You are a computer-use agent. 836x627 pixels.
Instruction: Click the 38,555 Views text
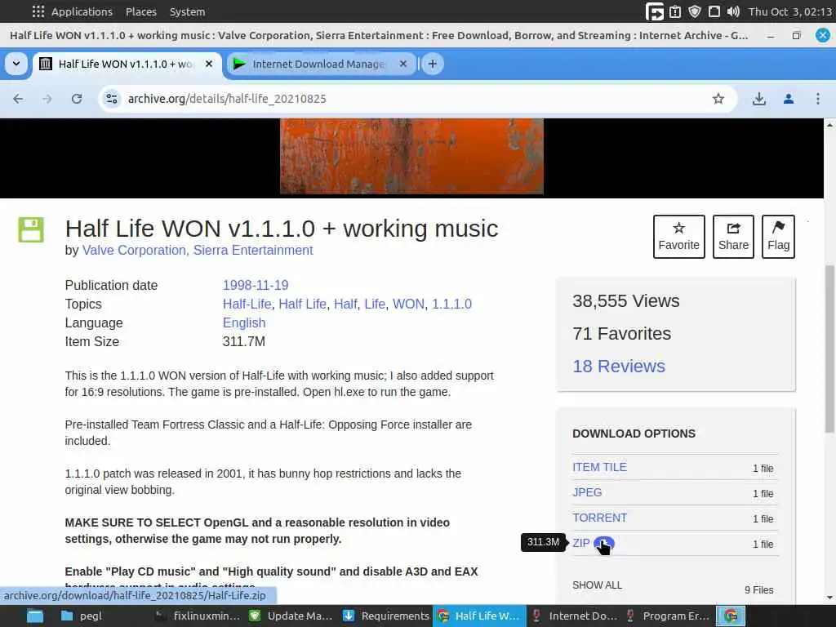pos(626,301)
